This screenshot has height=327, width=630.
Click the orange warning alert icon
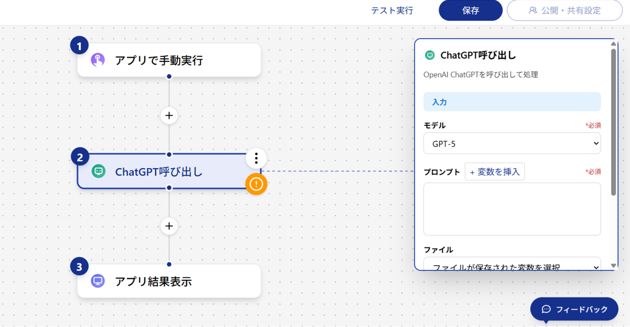[256, 184]
